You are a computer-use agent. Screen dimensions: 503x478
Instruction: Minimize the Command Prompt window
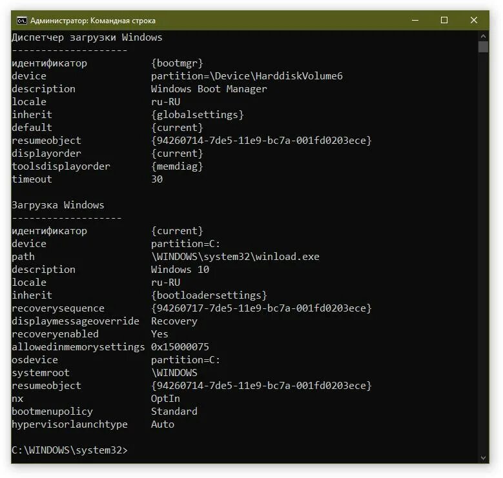[415, 20]
